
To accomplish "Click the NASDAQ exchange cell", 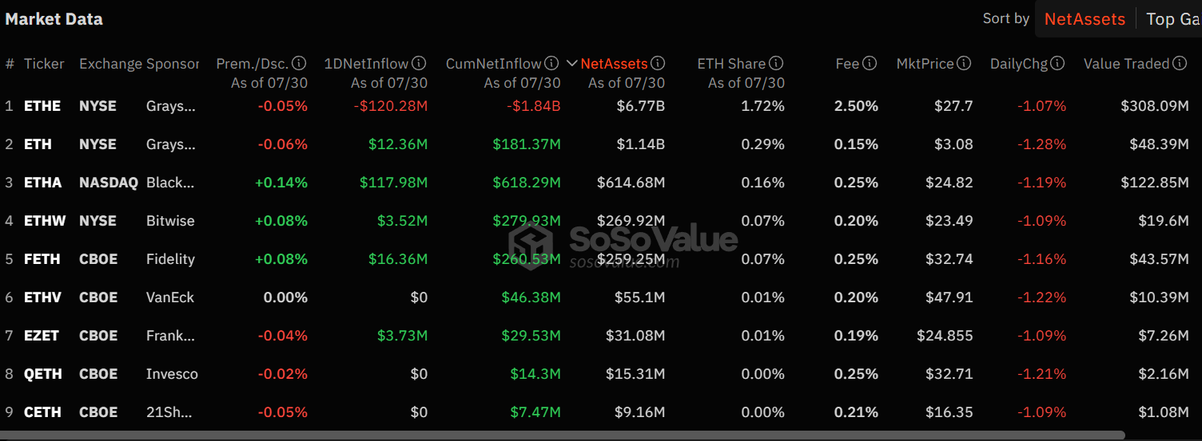I will tap(109, 183).
